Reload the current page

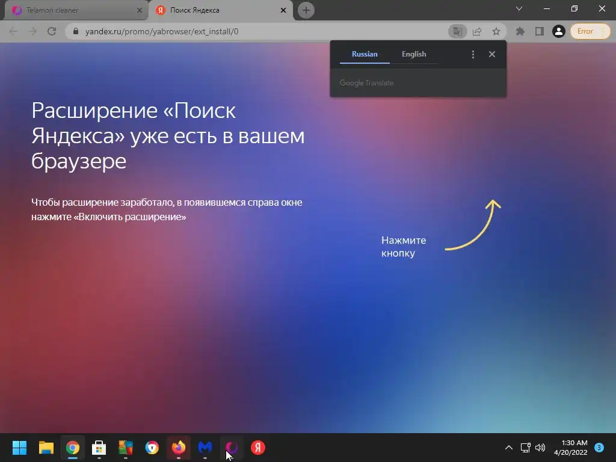[x=52, y=31]
